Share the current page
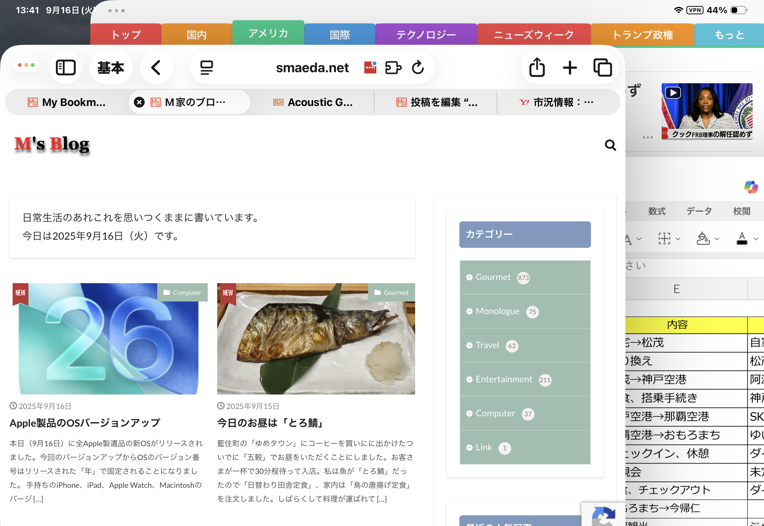Image resolution: width=764 pixels, height=526 pixels. 537,67
